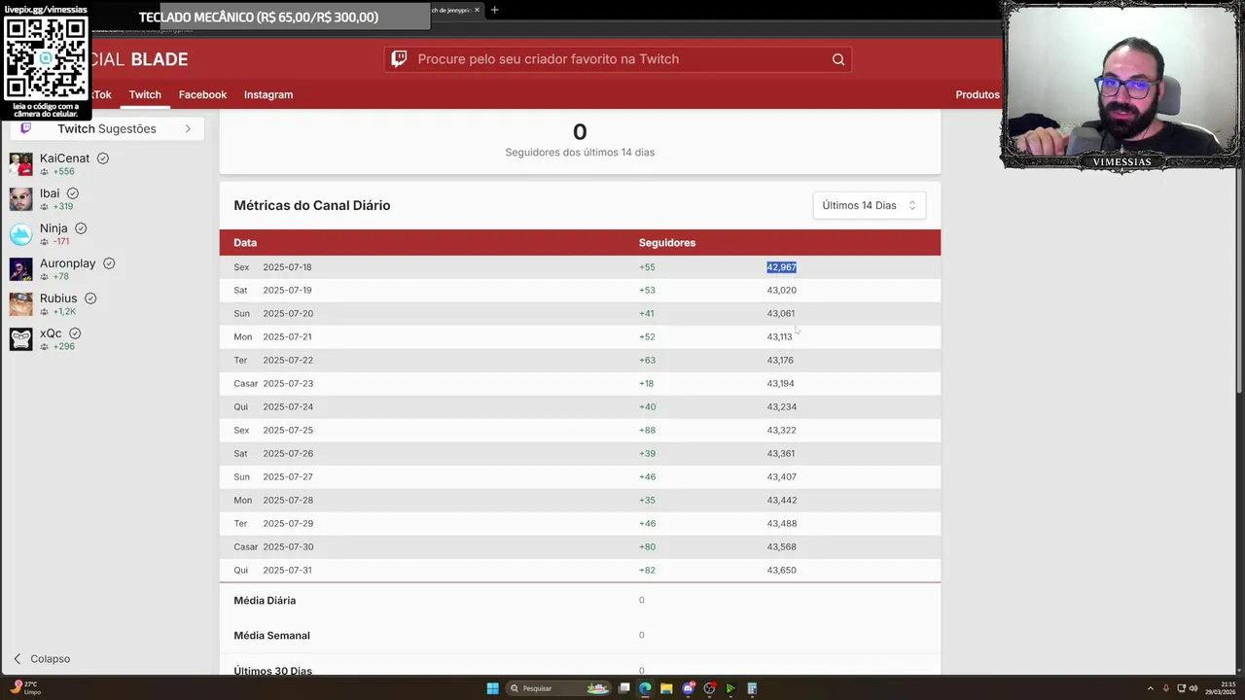
Task: Open Rubius channel link
Action: (x=58, y=298)
